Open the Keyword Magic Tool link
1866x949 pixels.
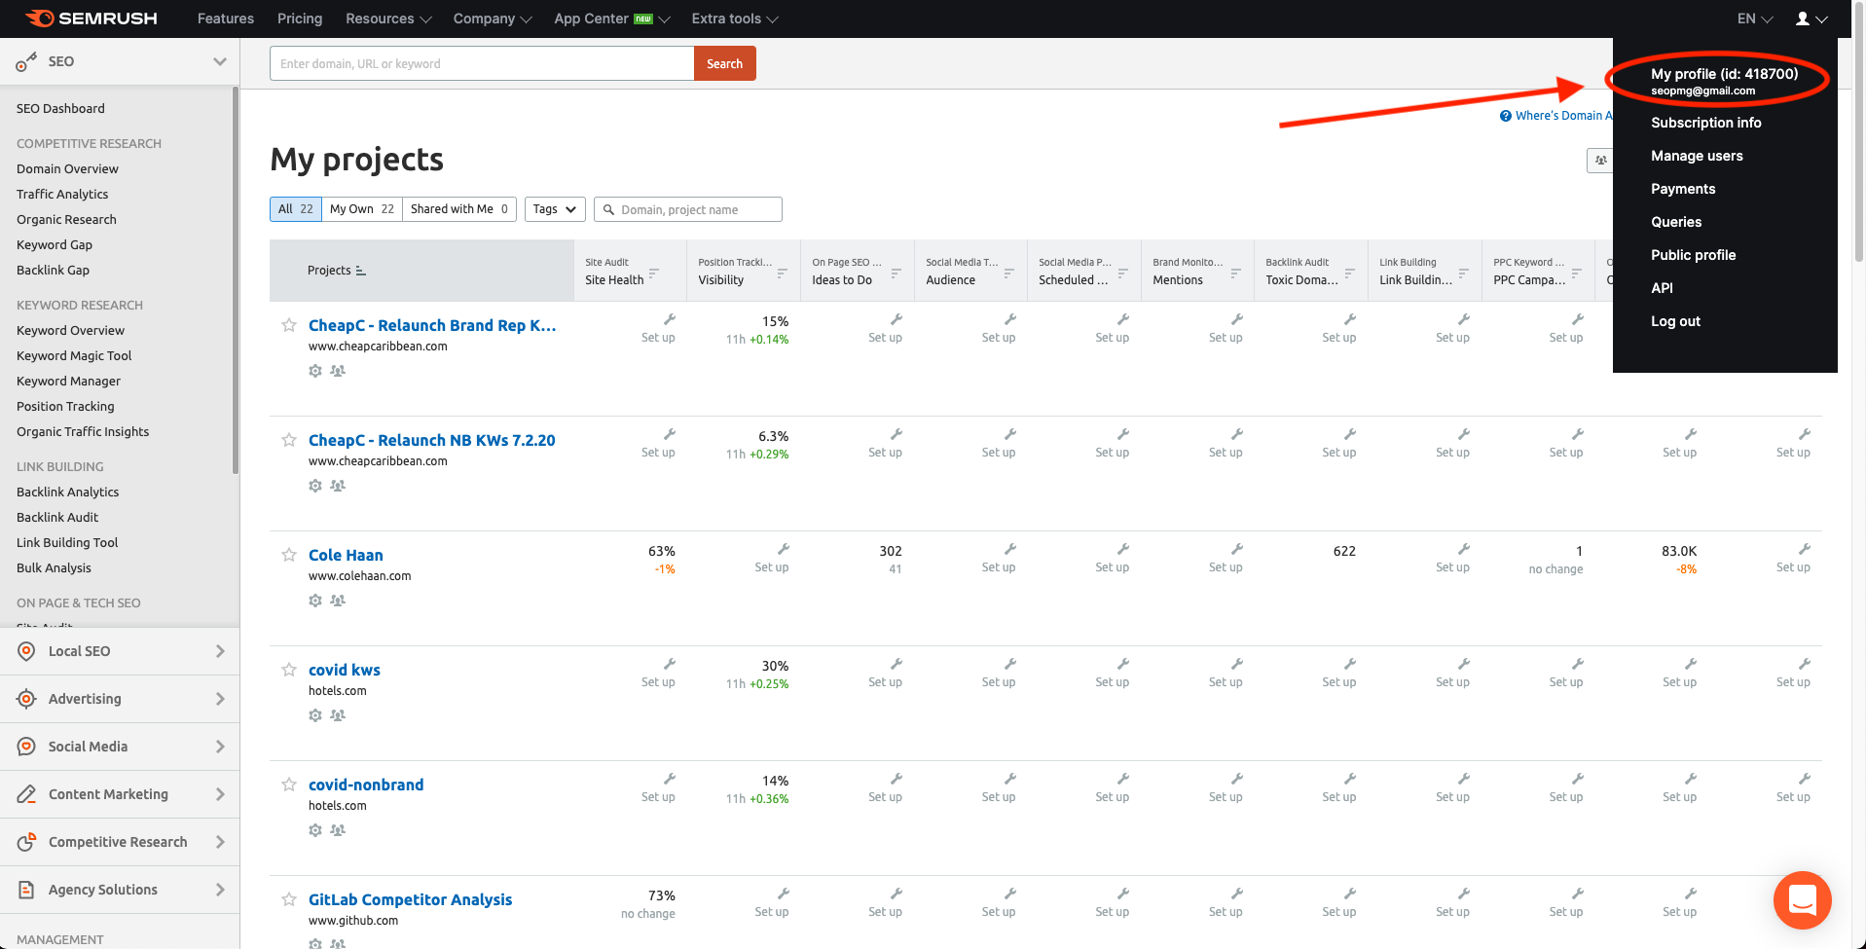pyautogui.click(x=74, y=356)
